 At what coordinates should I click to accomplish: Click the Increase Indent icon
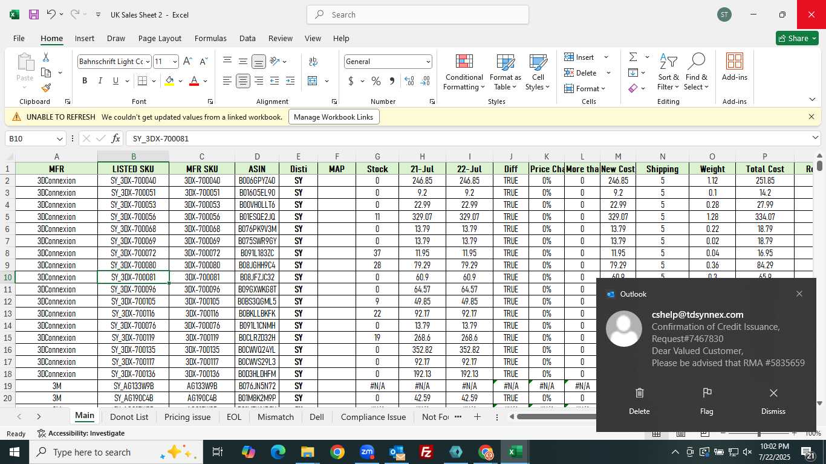290,81
